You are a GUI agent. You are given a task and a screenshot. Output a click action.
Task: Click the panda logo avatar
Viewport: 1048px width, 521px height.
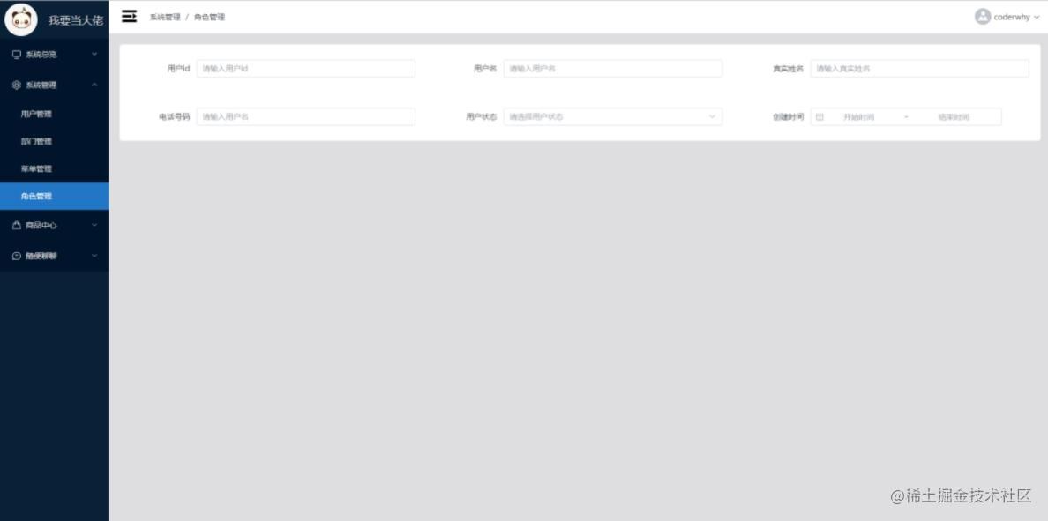pos(21,20)
